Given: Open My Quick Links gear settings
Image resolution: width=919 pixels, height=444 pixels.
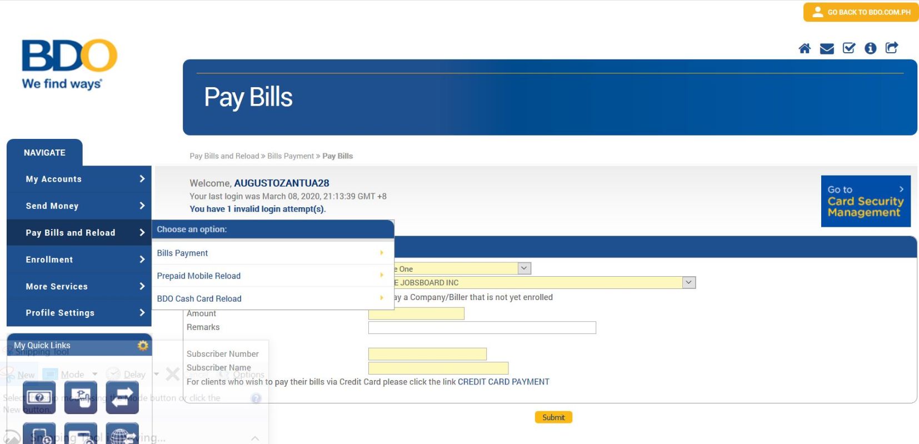Looking at the screenshot, I should point(143,346).
